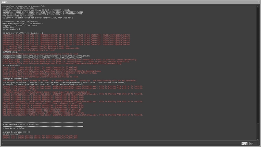Click the console vertical scrollbar thumb

tap(258, 131)
